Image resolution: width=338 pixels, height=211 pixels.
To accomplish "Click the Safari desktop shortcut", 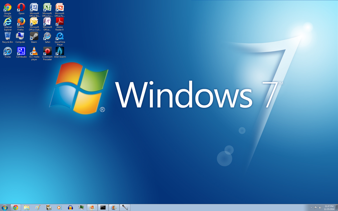I will (47, 38).
